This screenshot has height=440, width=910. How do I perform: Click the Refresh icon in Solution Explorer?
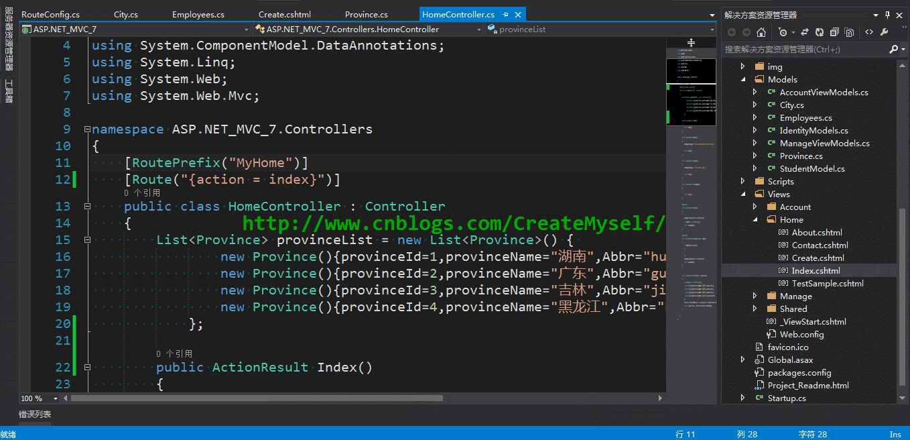coord(820,32)
